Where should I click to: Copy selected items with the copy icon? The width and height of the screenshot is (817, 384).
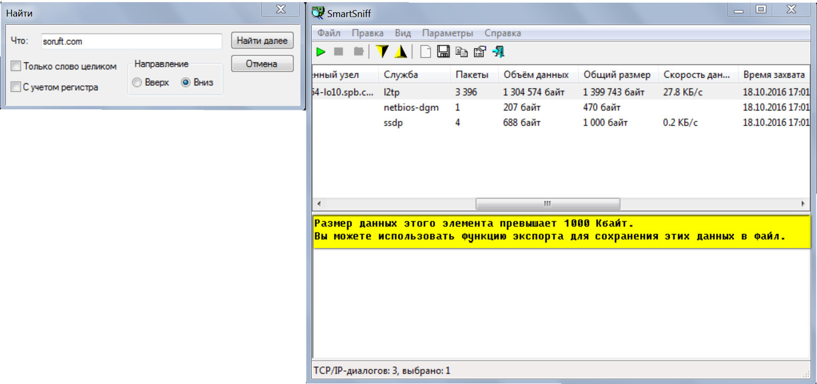pos(462,52)
